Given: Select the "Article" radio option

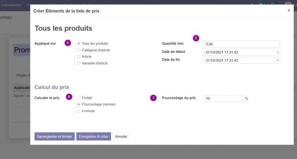Looking at the screenshot, I should coord(79,57).
